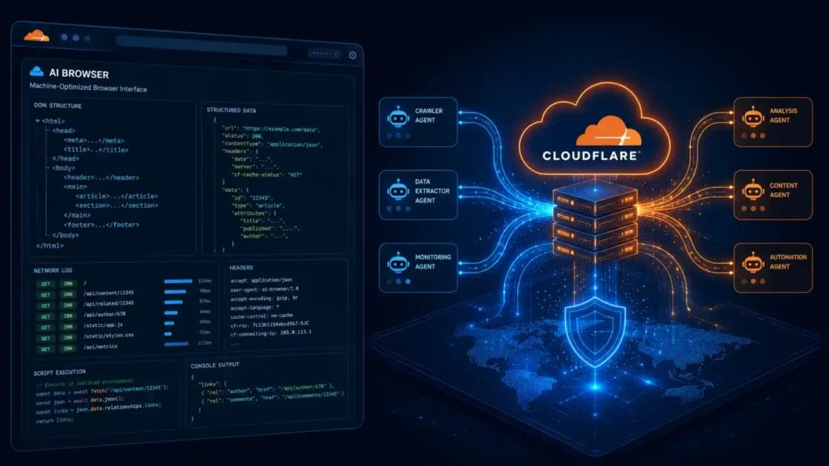
Task: Click the /api/related/12345 network log row
Action: (124, 304)
